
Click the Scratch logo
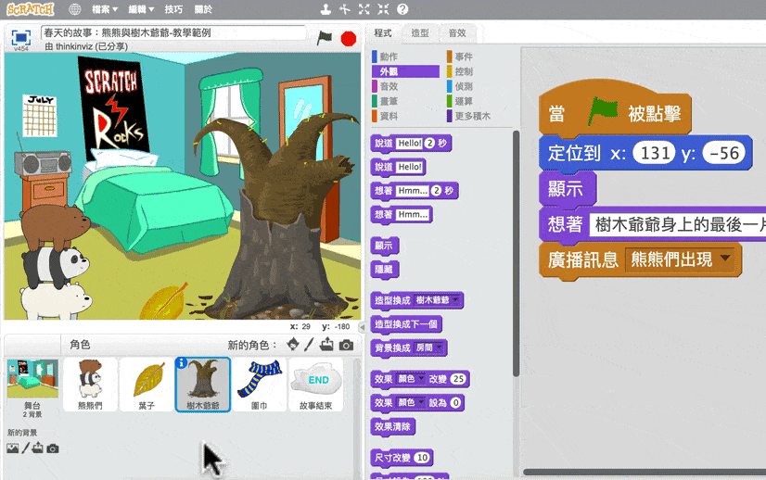(30, 9)
